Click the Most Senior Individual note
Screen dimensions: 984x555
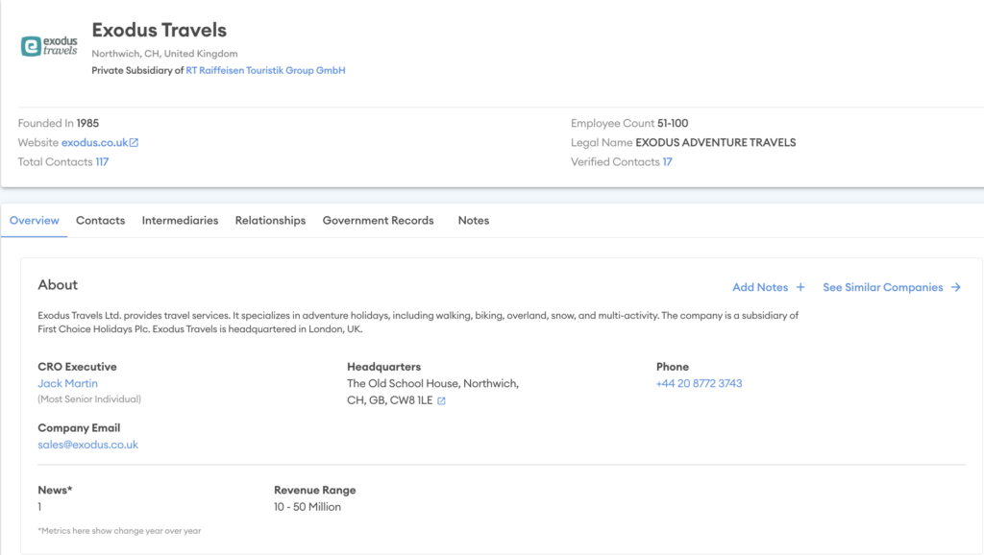(89, 398)
